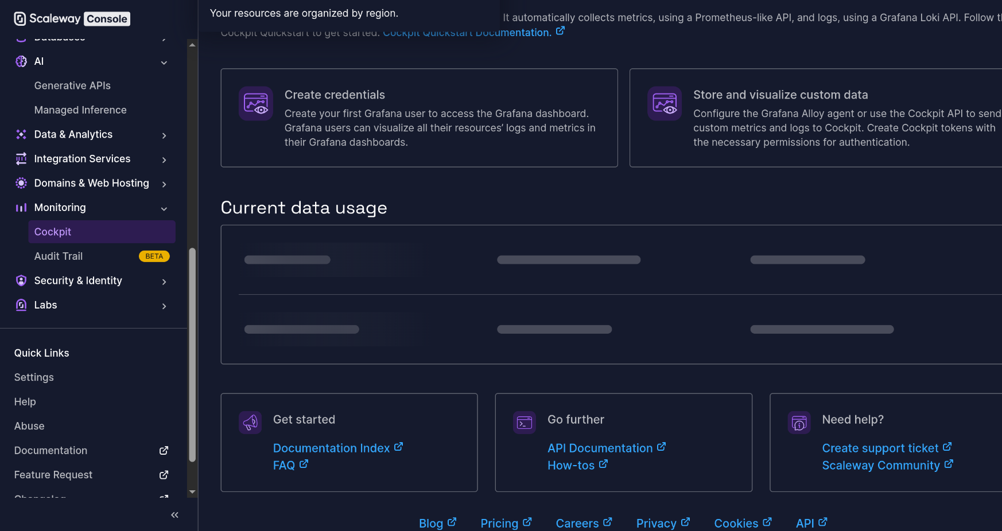Screen dimensions: 1002x531
Task: Select the Monitoring bar-chart icon
Action: (x=21, y=207)
